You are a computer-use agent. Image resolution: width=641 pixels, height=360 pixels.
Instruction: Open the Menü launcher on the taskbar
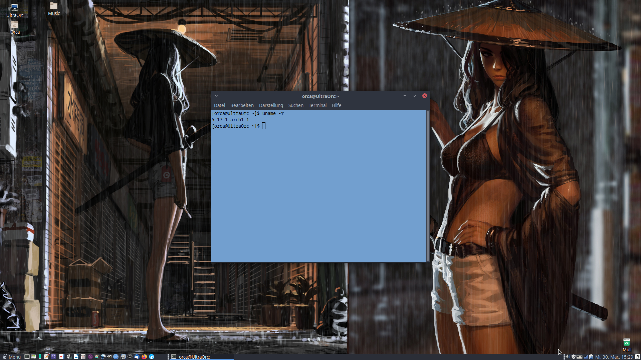coord(12,357)
